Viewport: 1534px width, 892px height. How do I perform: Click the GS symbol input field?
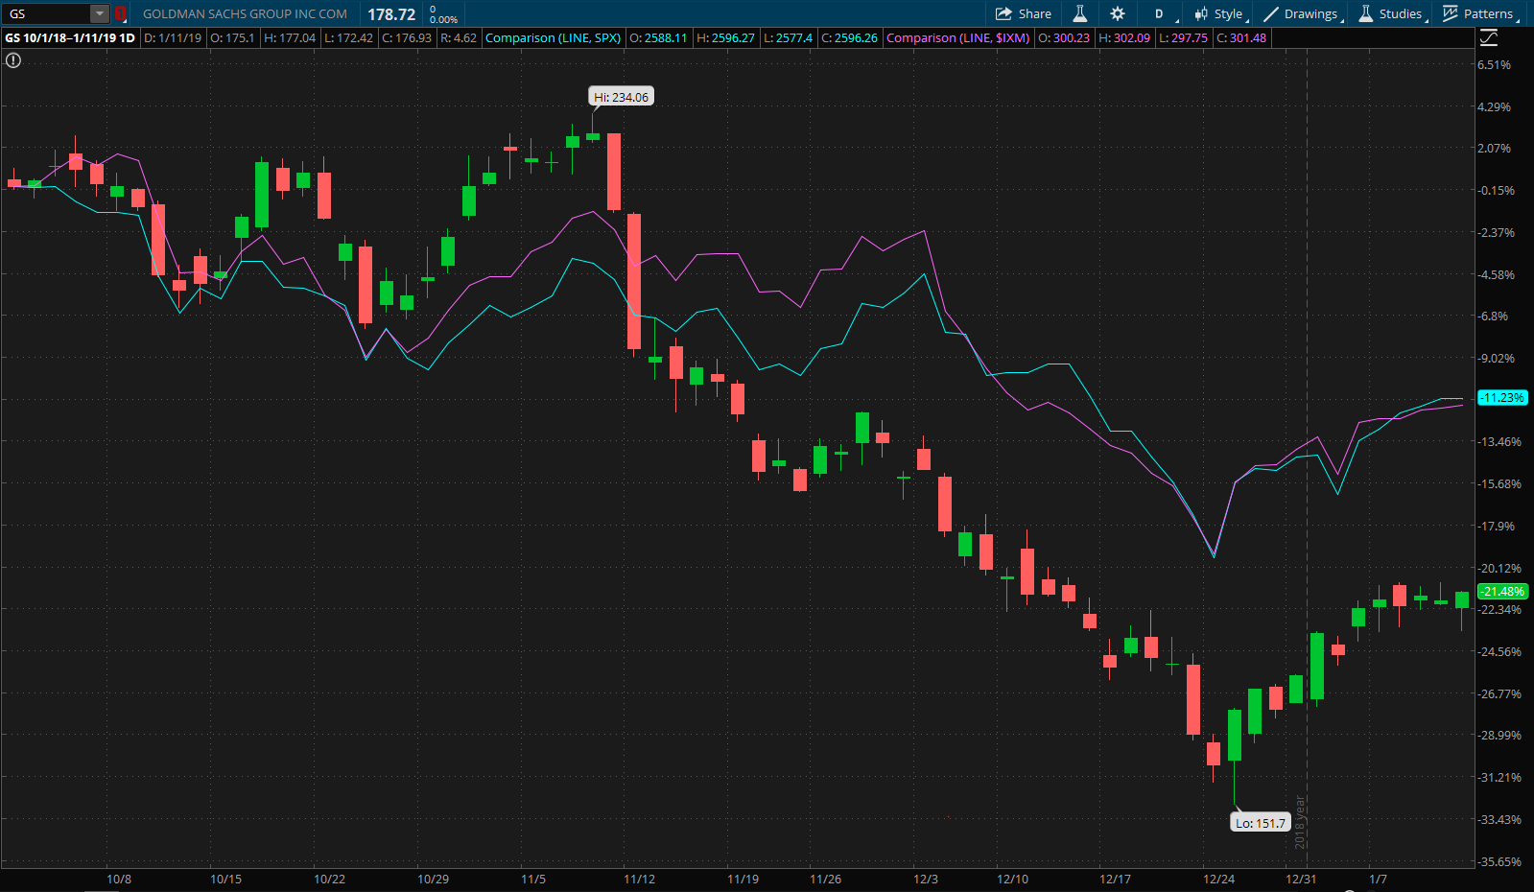46,13
